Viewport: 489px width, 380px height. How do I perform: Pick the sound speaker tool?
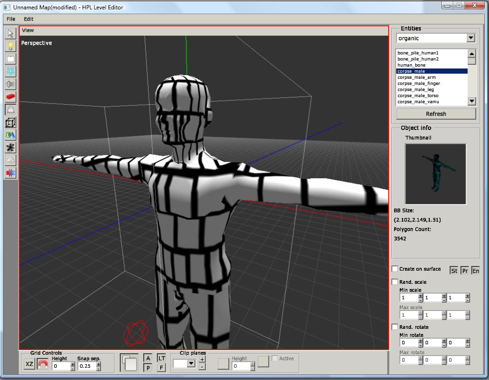point(10,84)
